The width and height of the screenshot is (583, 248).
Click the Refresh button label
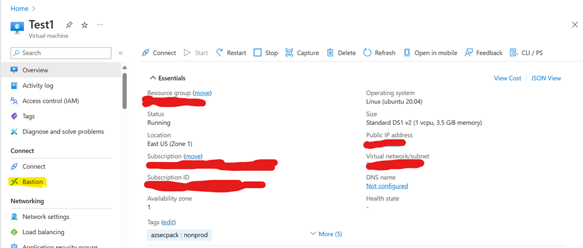(x=385, y=53)
